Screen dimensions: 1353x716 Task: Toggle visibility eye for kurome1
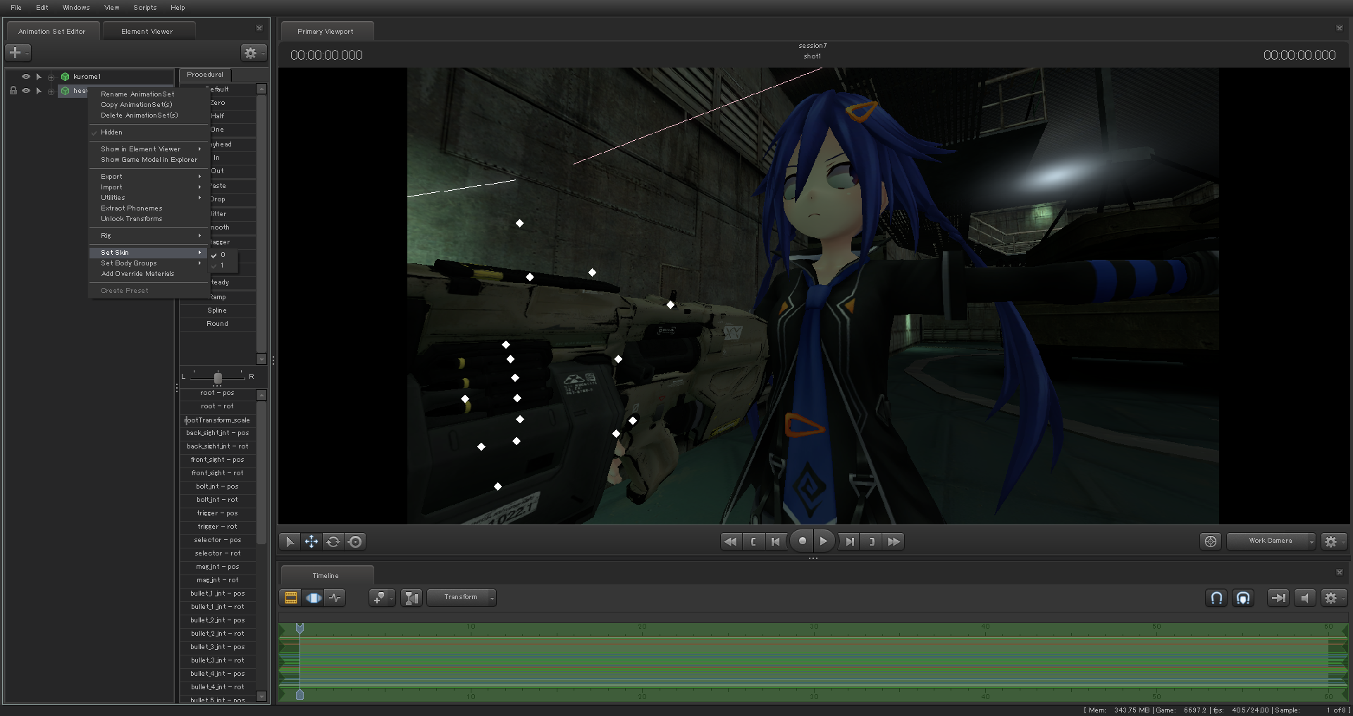click(26, 77)
